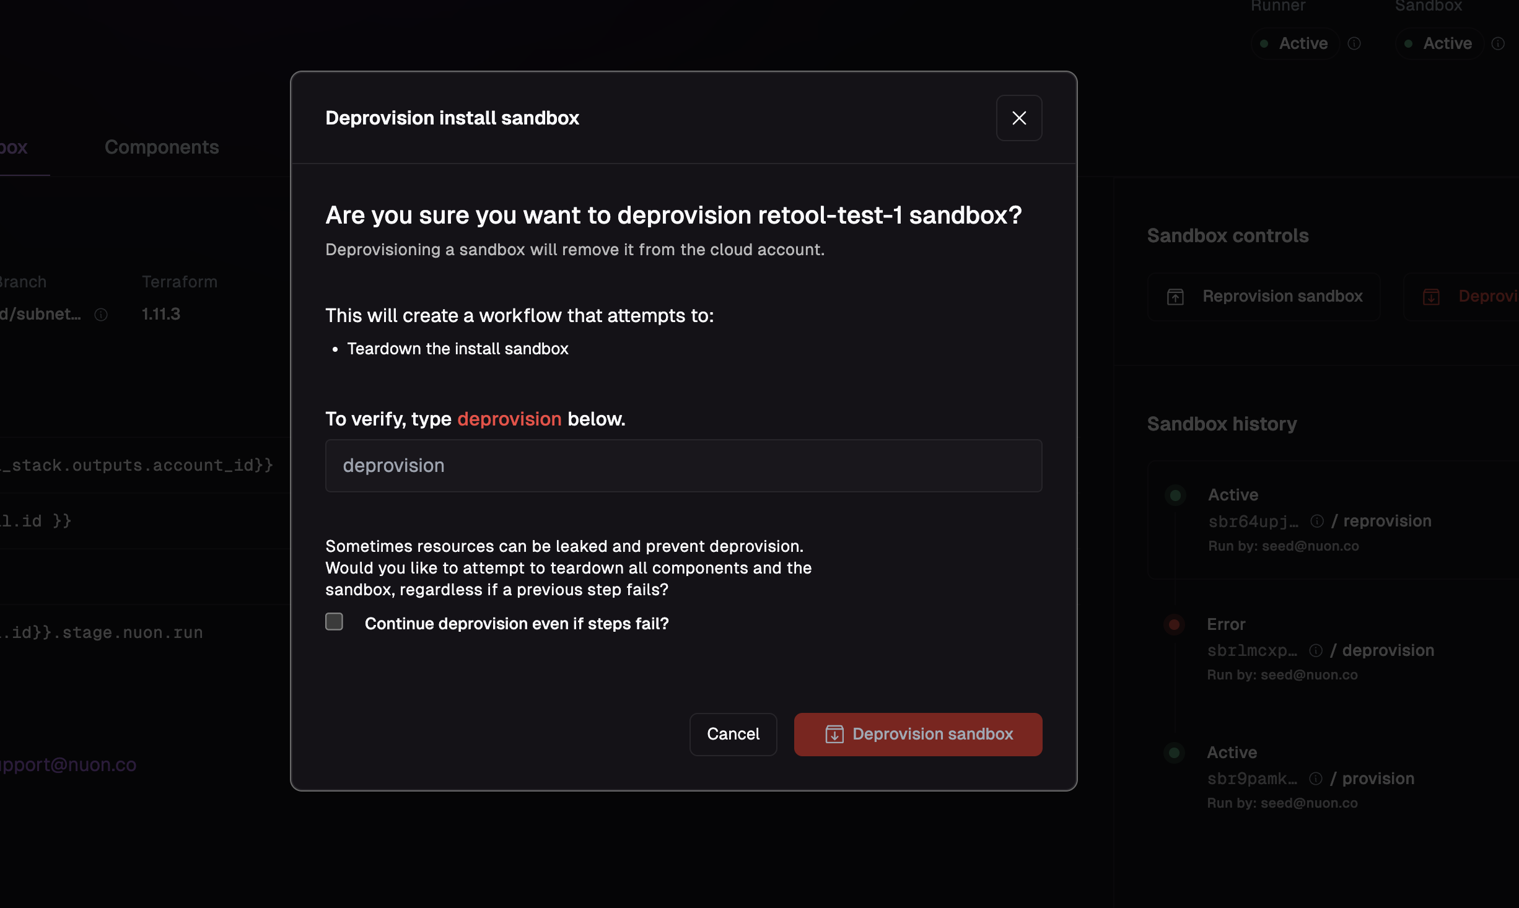Close the Deprovision install sandbox dialog
Image resolution: width=1519 pixels, height=908 pixels.
pyautogui.click(x=1018, y=118)
